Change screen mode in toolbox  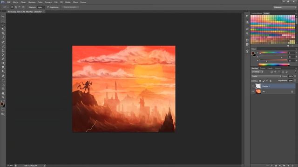click(3, 114)
